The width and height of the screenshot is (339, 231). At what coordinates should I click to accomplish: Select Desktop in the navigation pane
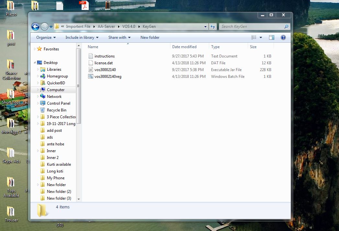(51, 63)
